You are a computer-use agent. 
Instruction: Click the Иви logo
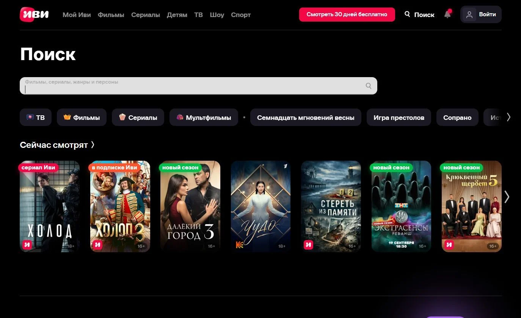35,14
